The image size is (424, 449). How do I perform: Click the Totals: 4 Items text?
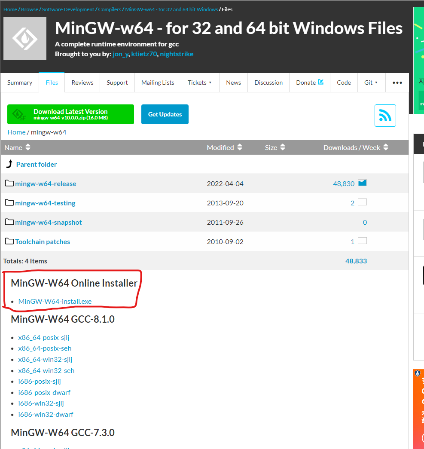pos(25,261)
